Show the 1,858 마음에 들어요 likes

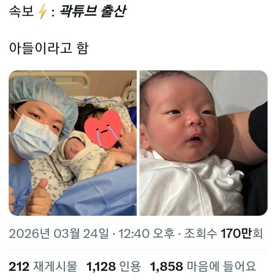point(203,267)
